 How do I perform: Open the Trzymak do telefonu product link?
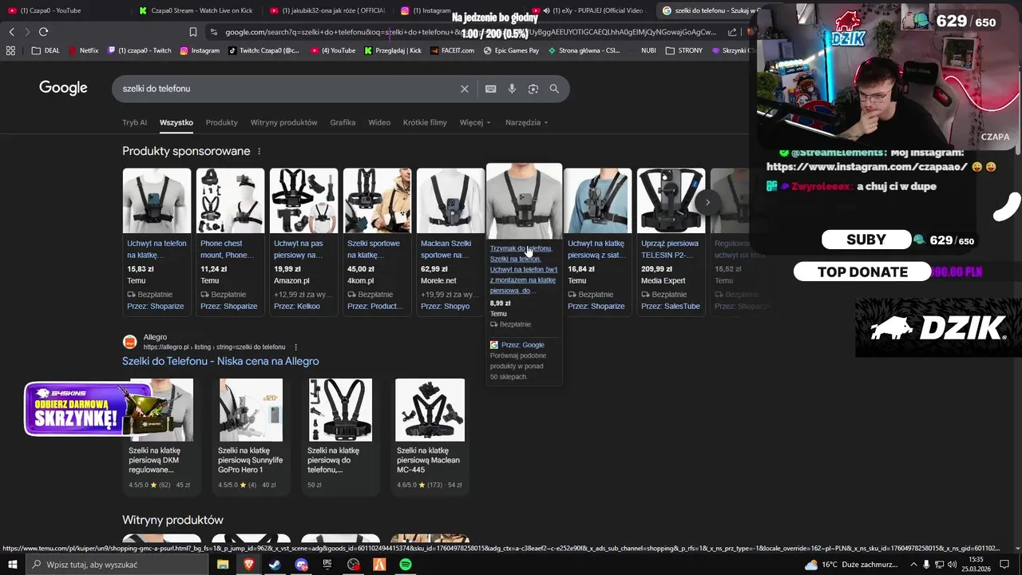[523, 269]
